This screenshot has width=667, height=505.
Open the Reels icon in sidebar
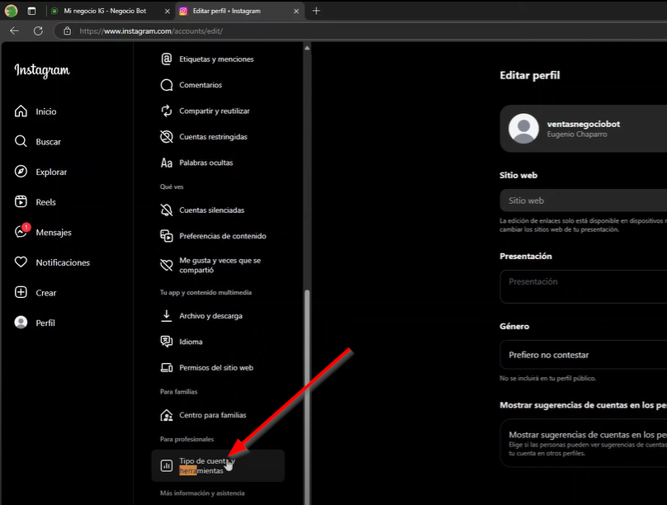click(21, 201)
